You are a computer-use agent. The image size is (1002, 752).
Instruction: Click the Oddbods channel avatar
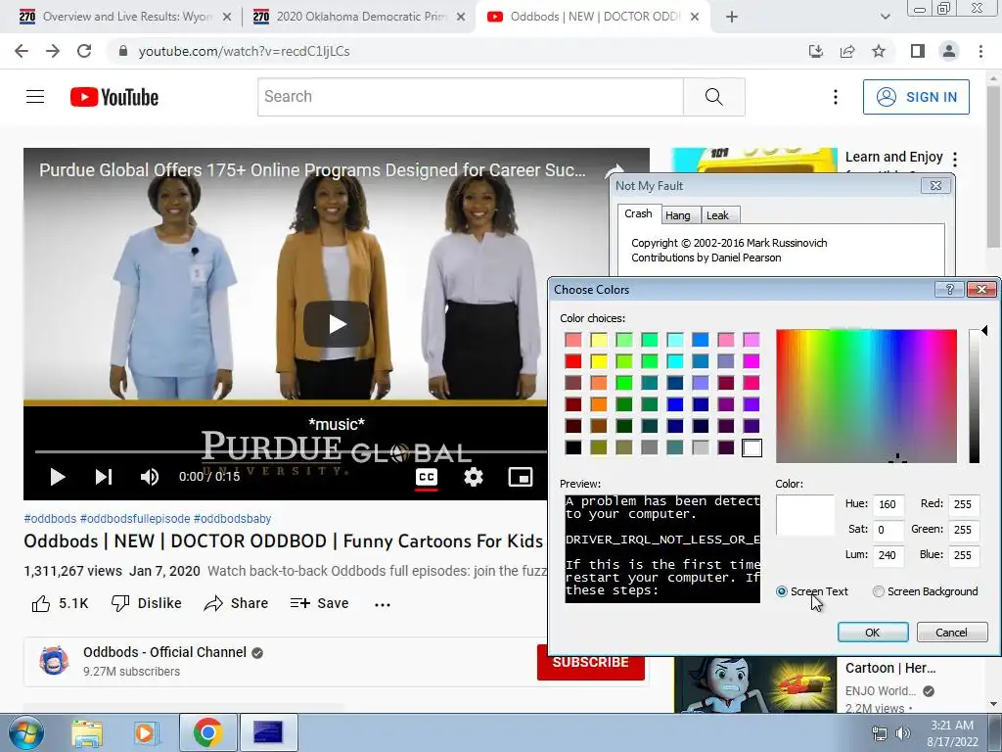pyautogui.click(x=54, y=661)
